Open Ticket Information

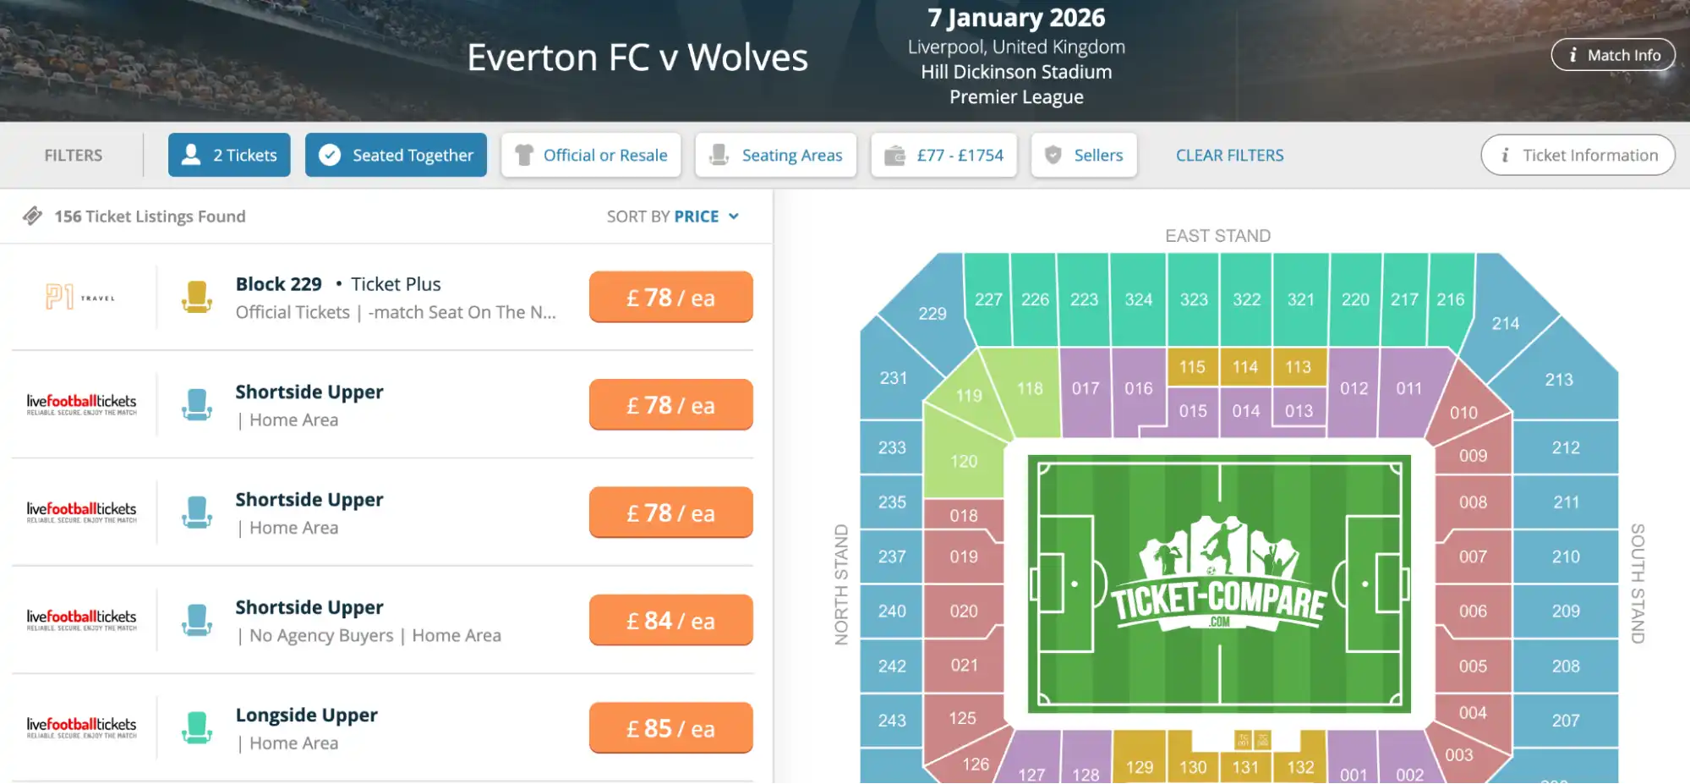[1578, 155]
